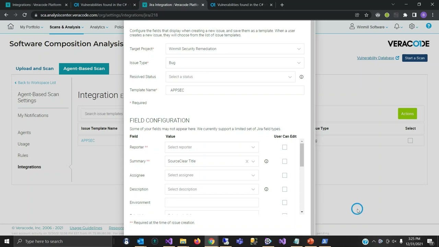
Task: Expand the Winmill Software account menu
Action: pyautogui.click(x=369, y=27)
